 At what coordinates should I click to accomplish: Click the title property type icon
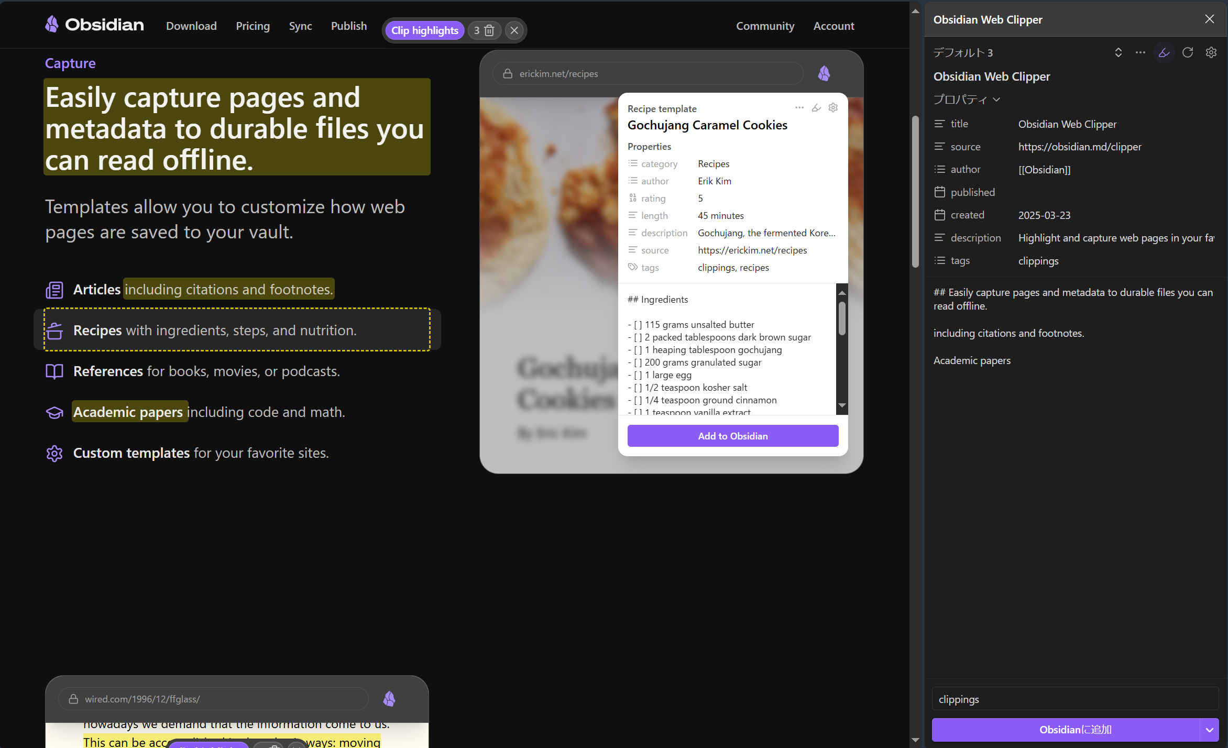939,124
